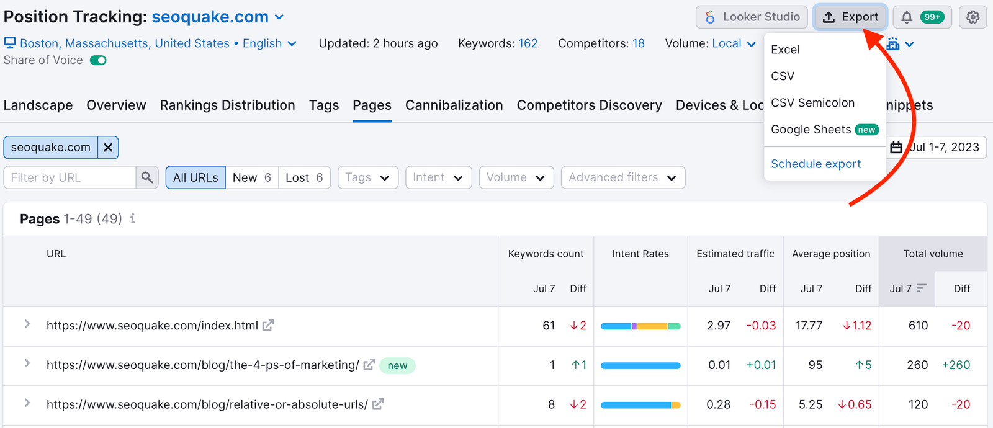
Task: Switch to the Overview tab
Action: tap(116, 105)
